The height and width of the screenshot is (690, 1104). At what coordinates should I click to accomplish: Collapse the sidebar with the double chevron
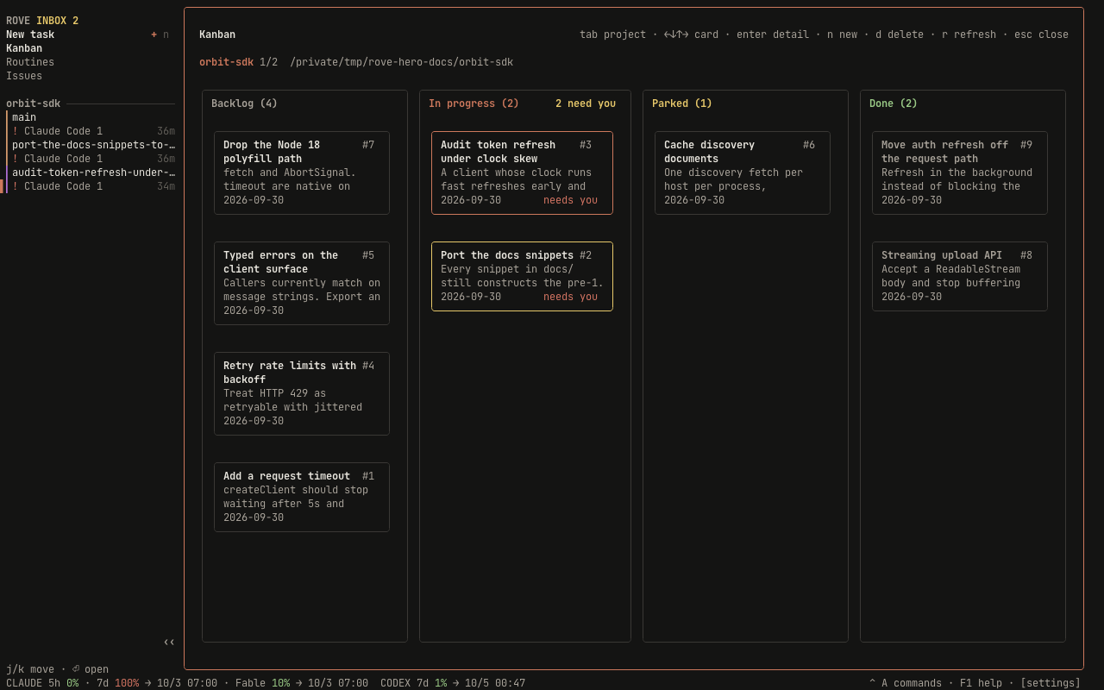pyautogui.click(x=169, y=642)
